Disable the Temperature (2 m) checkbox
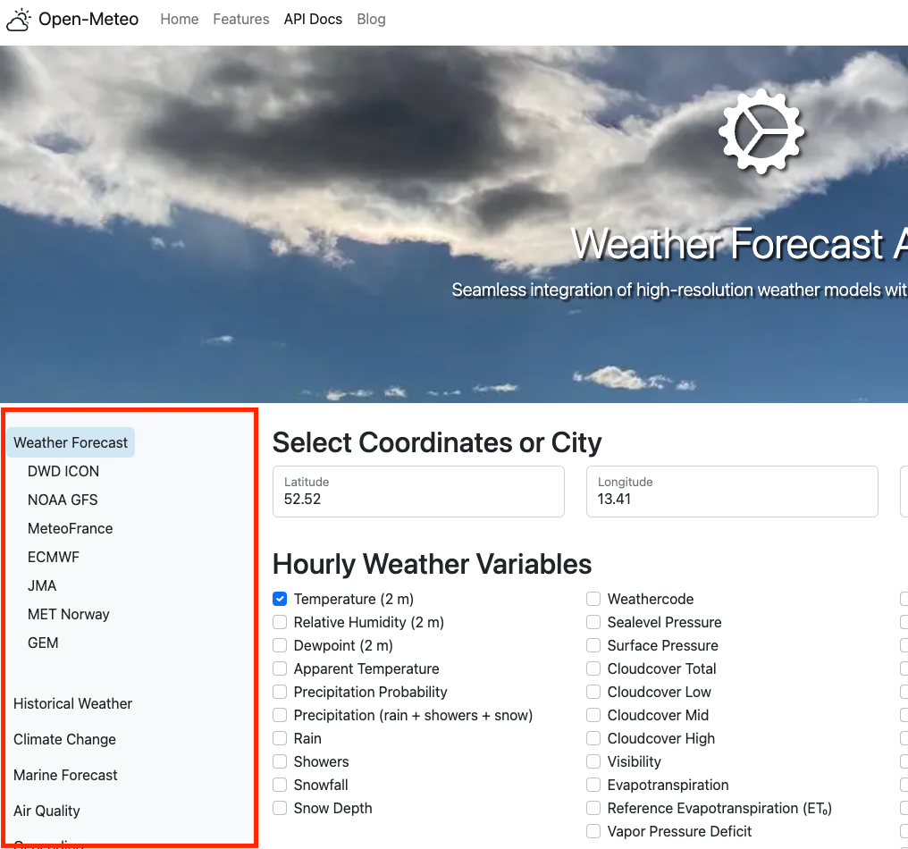The height and width of the screenshot is (849, 908). pos(280,599)
